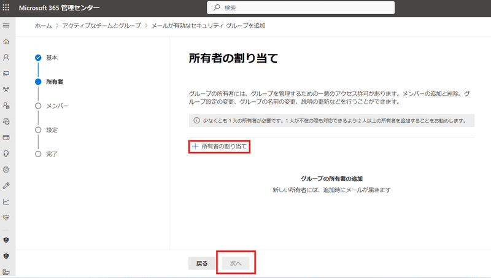Open the lower shield admin center icon
This screenshot has width=491, height=278.
tap(6, 256)
